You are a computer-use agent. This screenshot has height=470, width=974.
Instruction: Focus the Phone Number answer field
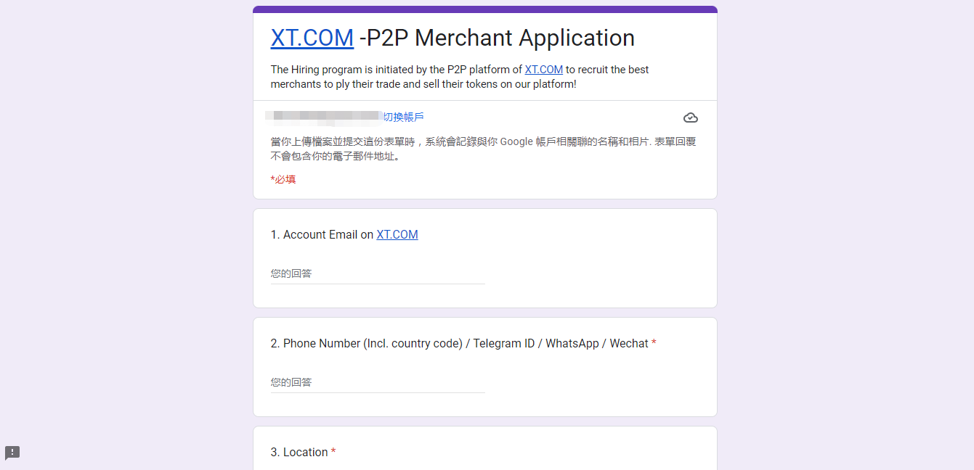(378, 382)
